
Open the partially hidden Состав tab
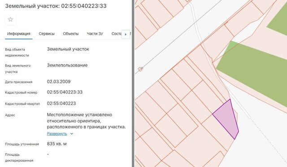point(117,34)
